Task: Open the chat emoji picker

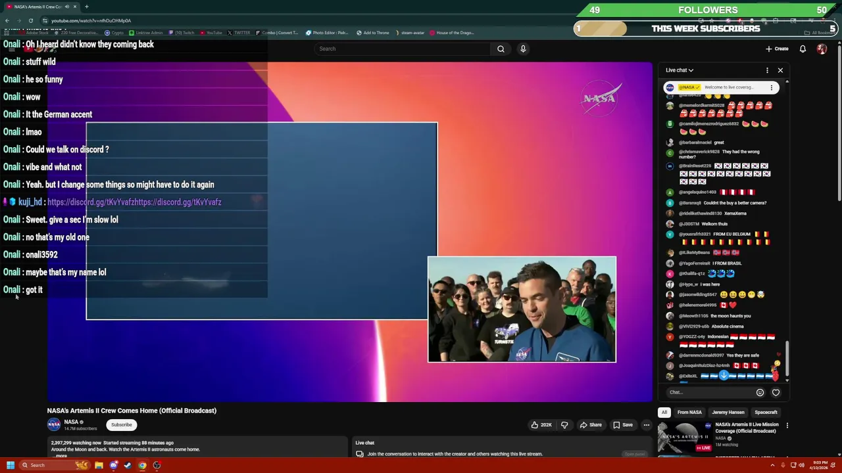Action: tap(760, 392)
